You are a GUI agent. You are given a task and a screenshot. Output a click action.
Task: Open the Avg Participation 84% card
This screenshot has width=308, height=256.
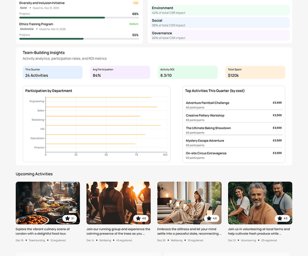pos(120,73)
